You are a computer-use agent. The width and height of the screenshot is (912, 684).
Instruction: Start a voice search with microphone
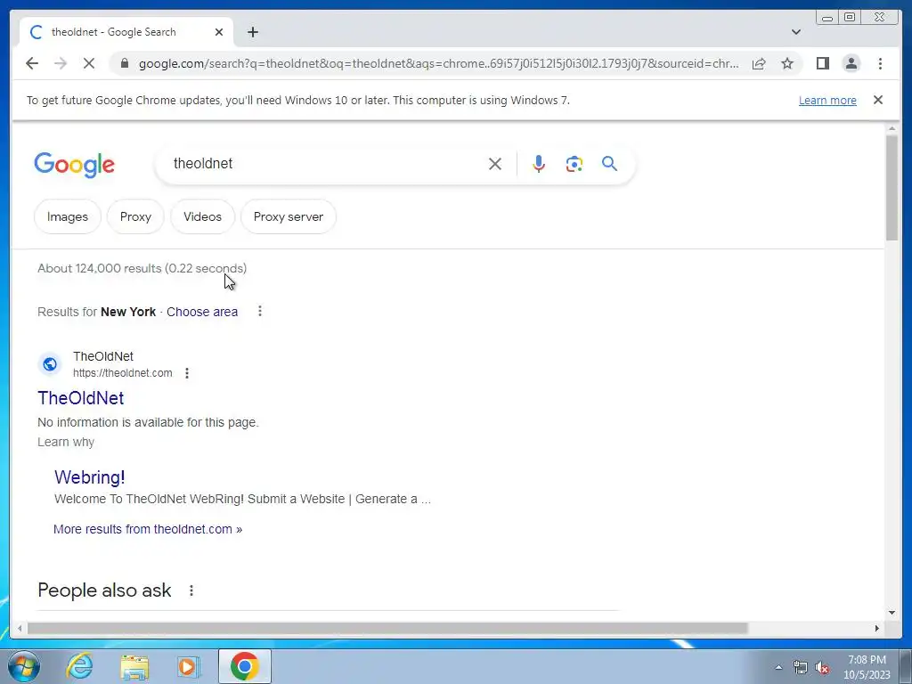click(539, 164)
